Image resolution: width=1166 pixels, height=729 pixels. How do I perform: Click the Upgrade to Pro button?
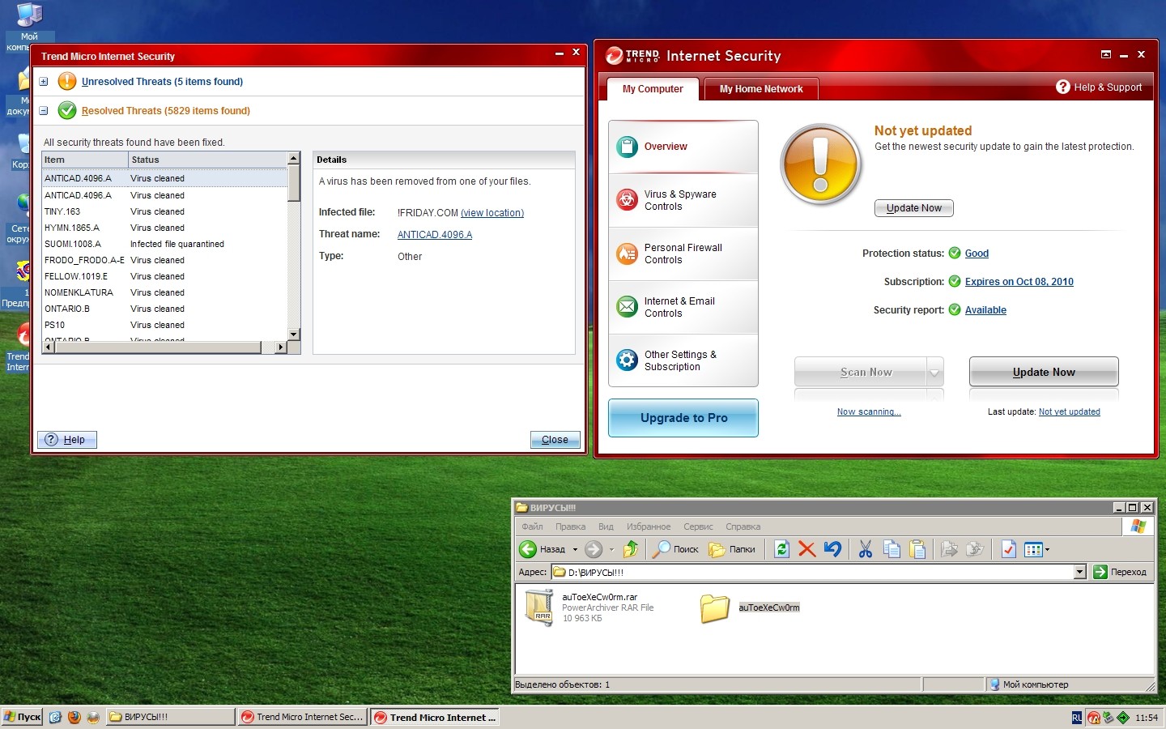tap(683, 418)
